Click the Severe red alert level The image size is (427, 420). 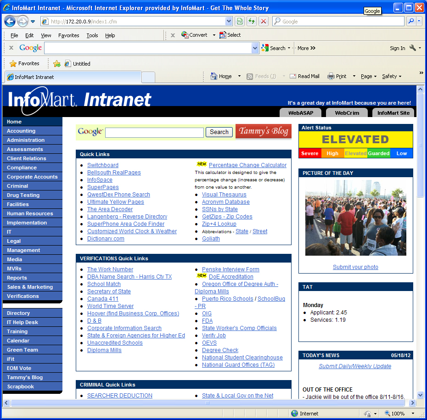[x=310, y=153]
